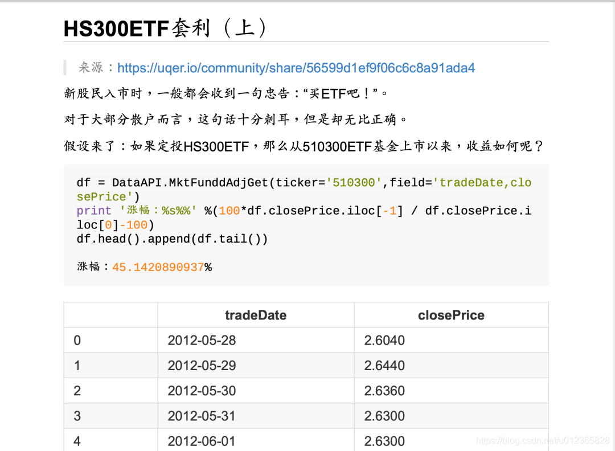The image size is (615, 451).
Task: Click the print keyword in code
Action: [x=94, y=211]
